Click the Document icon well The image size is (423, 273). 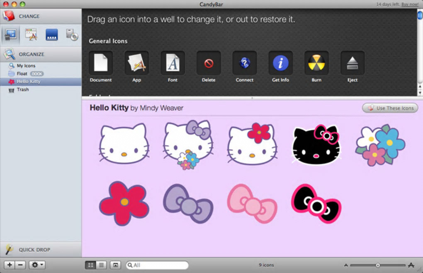[101, 63]
